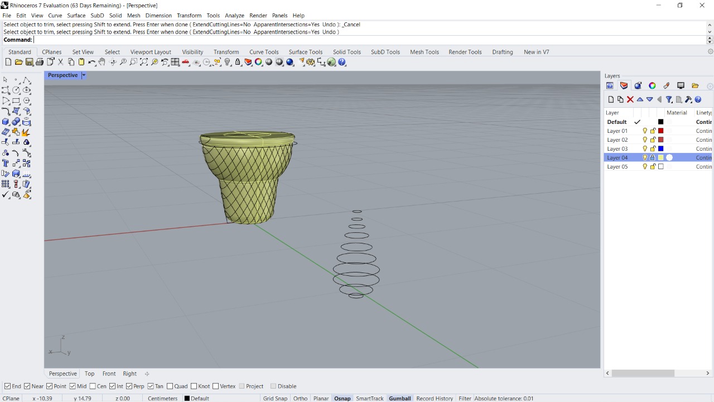
Task: Switch to the Curve Tools toolbar tab
Action: (x=264, y=52)
